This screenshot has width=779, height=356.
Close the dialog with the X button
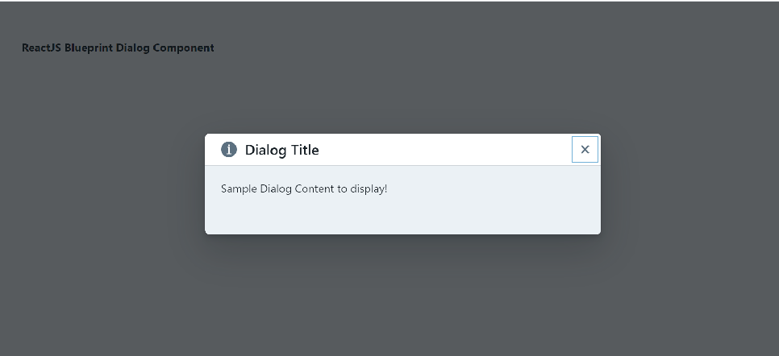click(x=585, y=150)
